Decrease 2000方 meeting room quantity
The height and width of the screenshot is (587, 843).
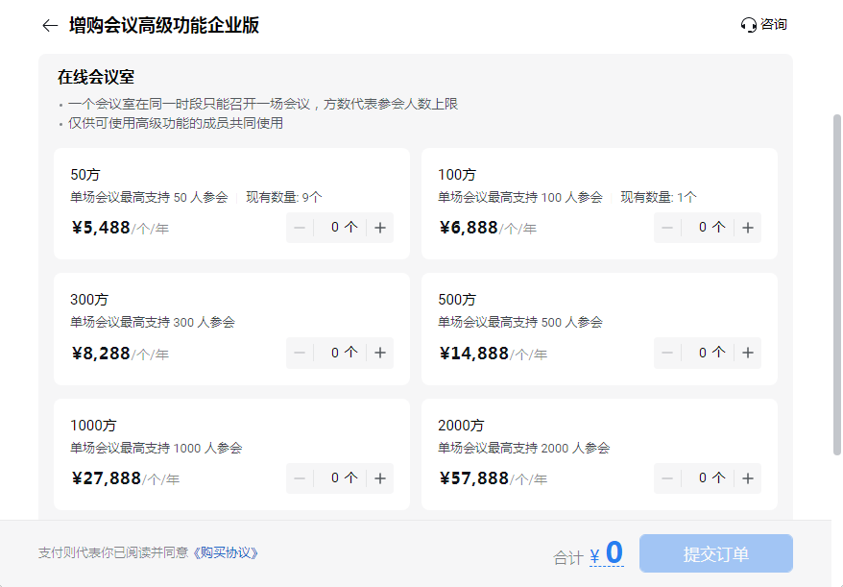pyautogui.click(x=667, y=478)
